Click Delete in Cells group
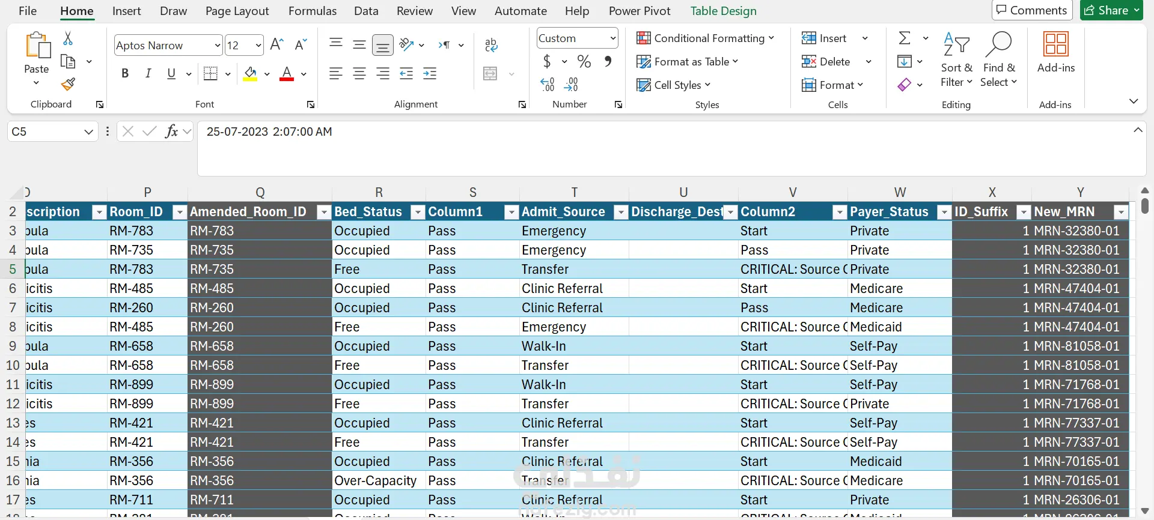Image resolution: width=1154 pixels, height=520 pixels. click(826, 61)
